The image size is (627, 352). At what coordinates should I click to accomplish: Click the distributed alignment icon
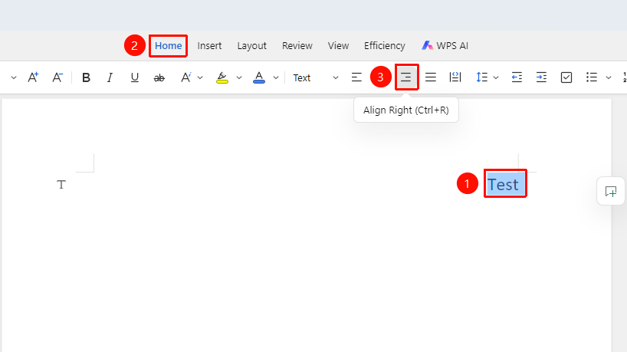[x=455, y=77]
